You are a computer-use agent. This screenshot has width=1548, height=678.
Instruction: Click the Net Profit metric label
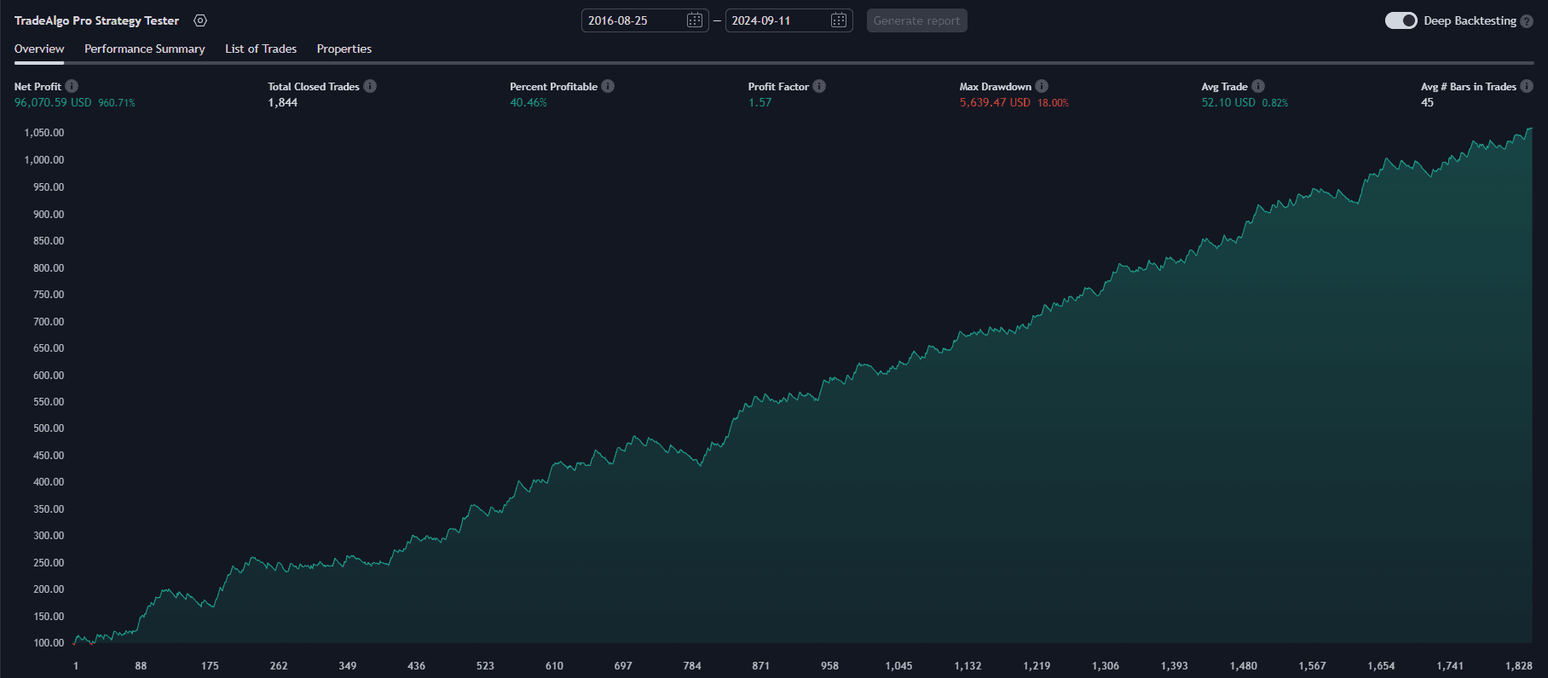click(x=38, y=86)
